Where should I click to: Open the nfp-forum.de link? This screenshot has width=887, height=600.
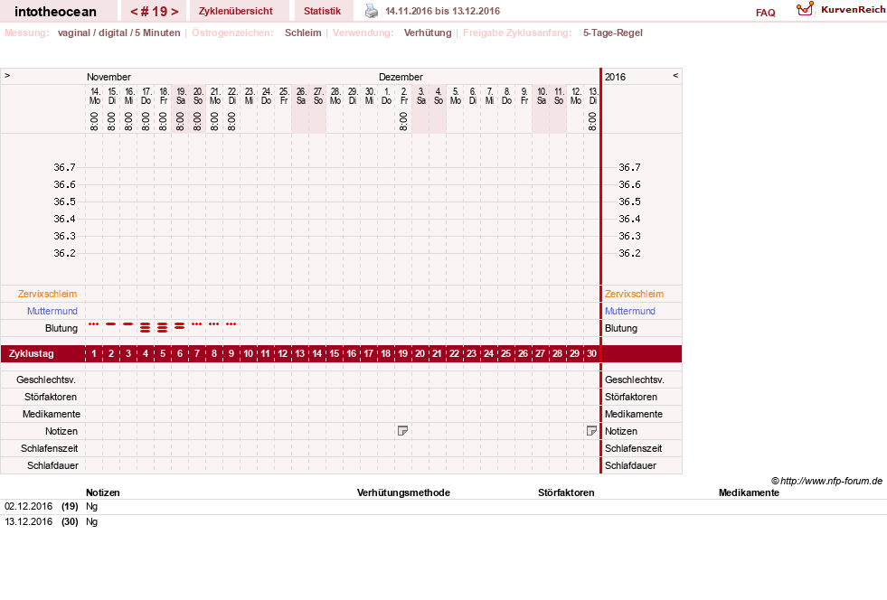(x=831, y=481)
